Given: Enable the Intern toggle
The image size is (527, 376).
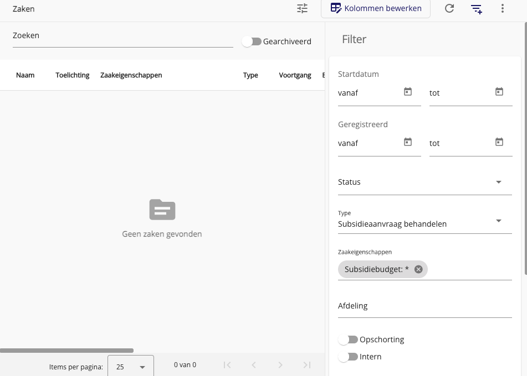Looking at the screenshot, I should [x=349, y=357].
